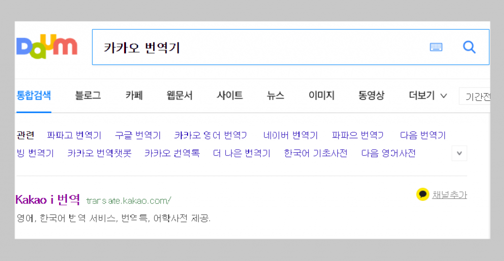This screenshot has height=261, width=504.
Task: Open the virtual keyboard icon in search box
Action: tap(436, 47)
